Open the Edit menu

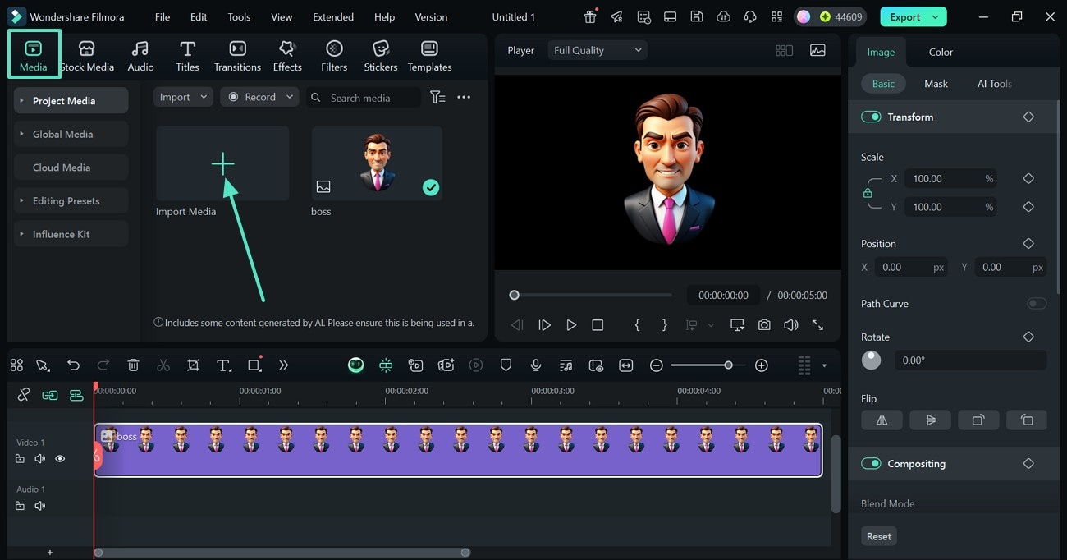(x=199, y=16)
